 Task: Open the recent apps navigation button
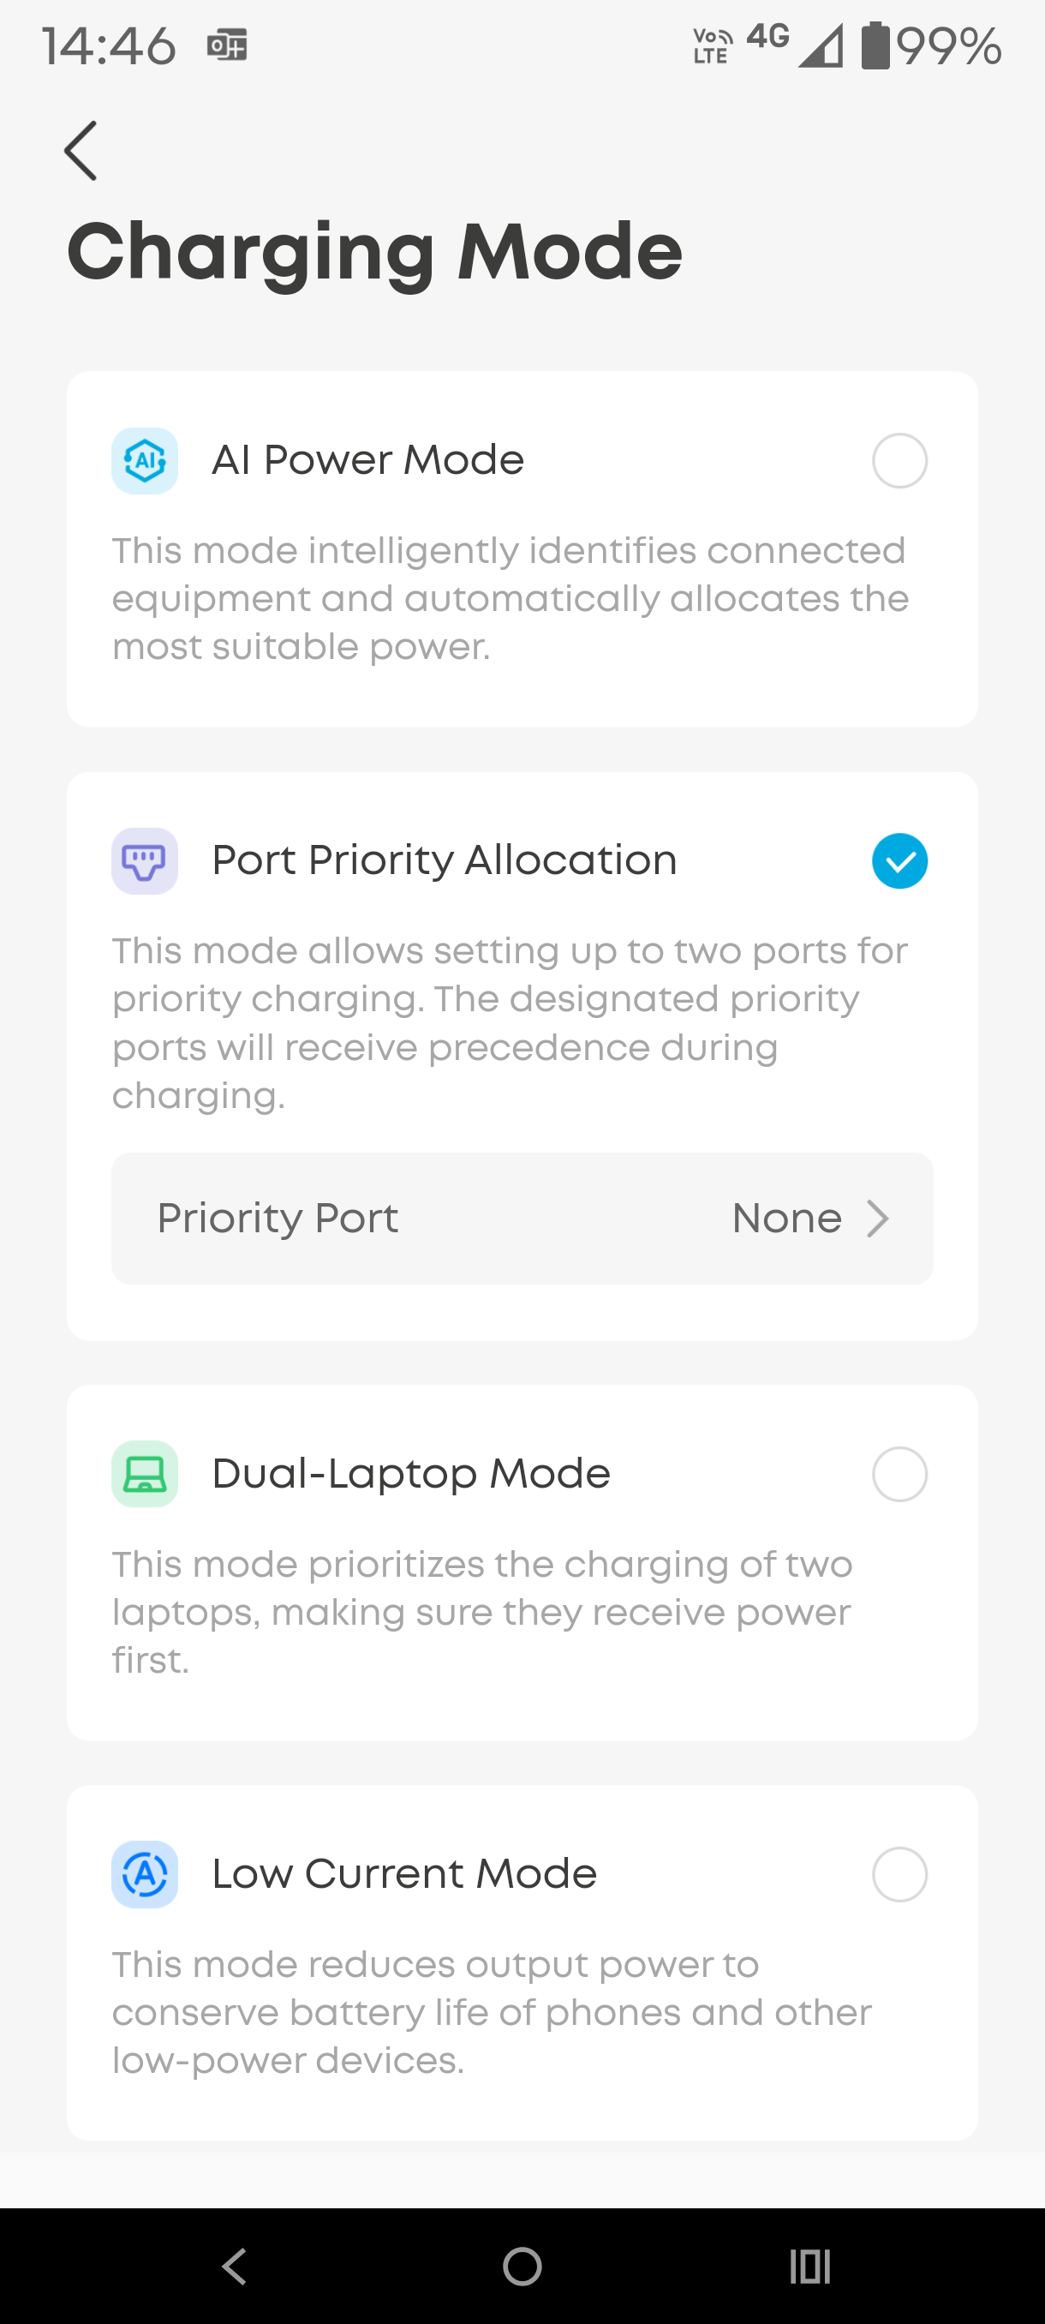(809, 2266)
